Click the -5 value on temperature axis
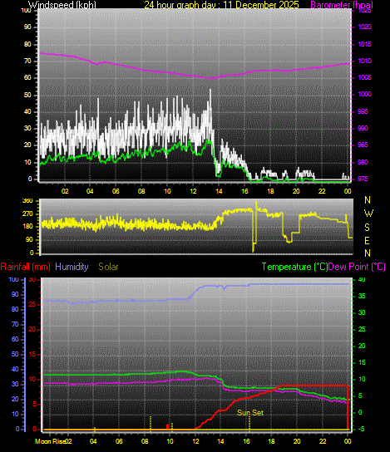 point(361,430)
